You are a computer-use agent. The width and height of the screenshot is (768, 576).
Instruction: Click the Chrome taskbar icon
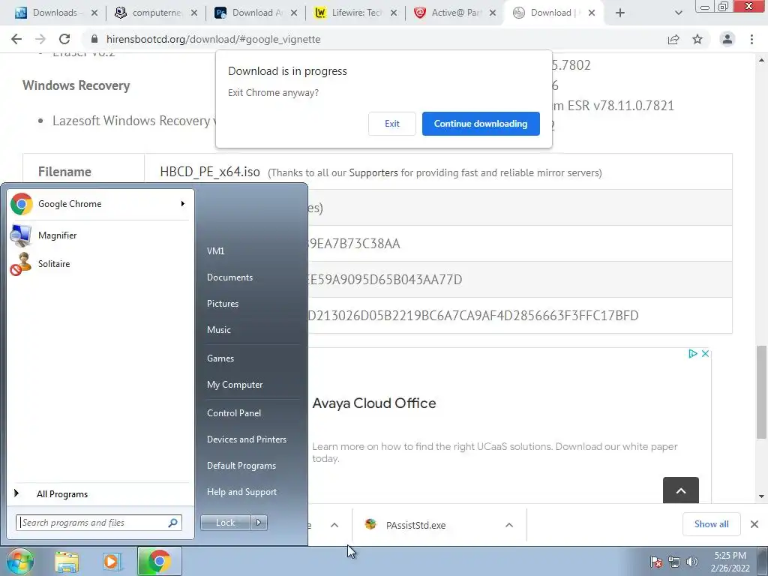pyautogui.click(x=159, y=561)
